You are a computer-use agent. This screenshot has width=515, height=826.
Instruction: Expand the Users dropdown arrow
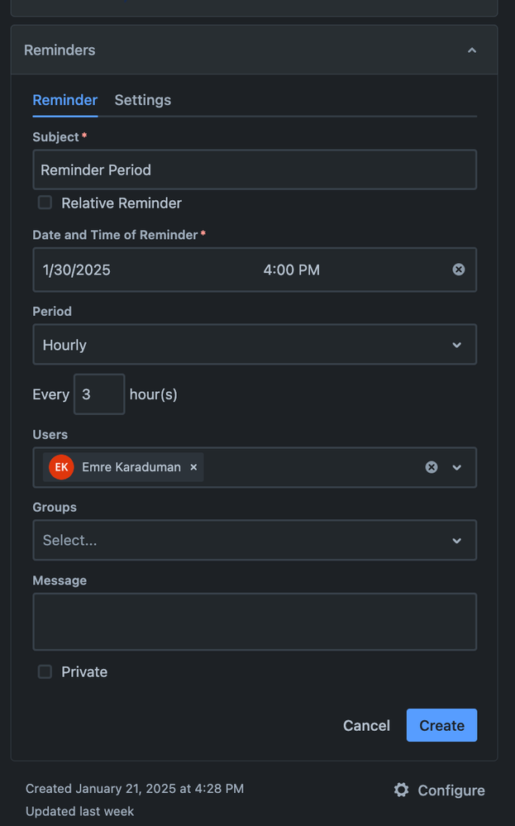click(x=457, y=467)
